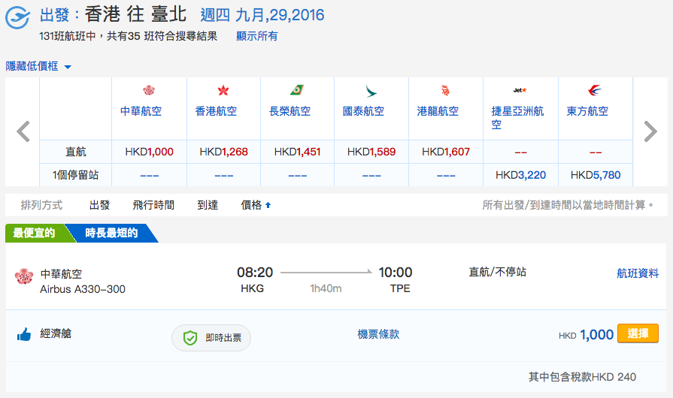The image size is (673, 398).
Task: Switch to the 時長最短的 tab
Action: pos(111,233)
